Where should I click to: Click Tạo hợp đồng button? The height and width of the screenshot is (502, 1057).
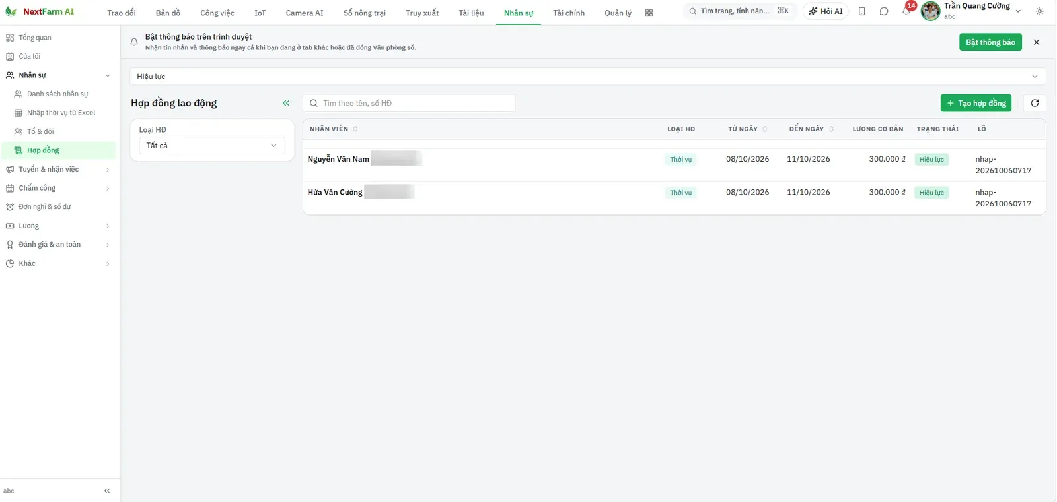pyautogui.click(x=976, y=103)
